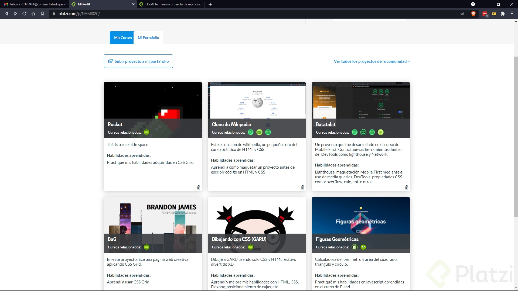The image size is (518, 291).
Task: Click trash icon on Batatabit card
Action: tap(407, 188)
